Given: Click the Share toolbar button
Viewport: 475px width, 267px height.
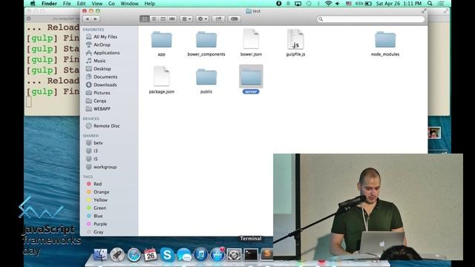Looking at the screenshot, I should 218,19.
